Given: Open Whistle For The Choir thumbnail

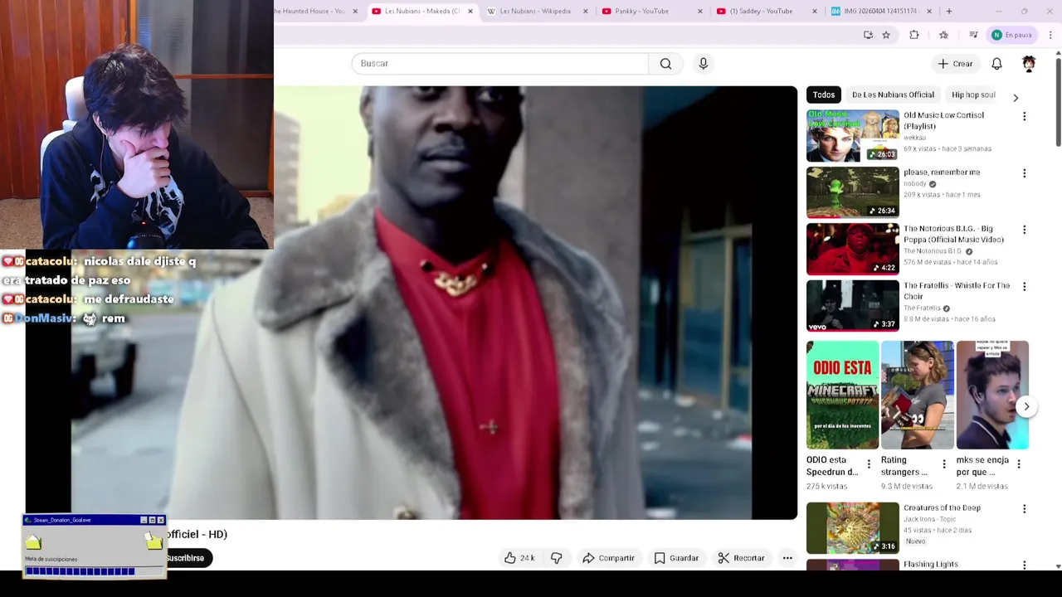Looking at the screenshot, I should click(x=852, y=306).
